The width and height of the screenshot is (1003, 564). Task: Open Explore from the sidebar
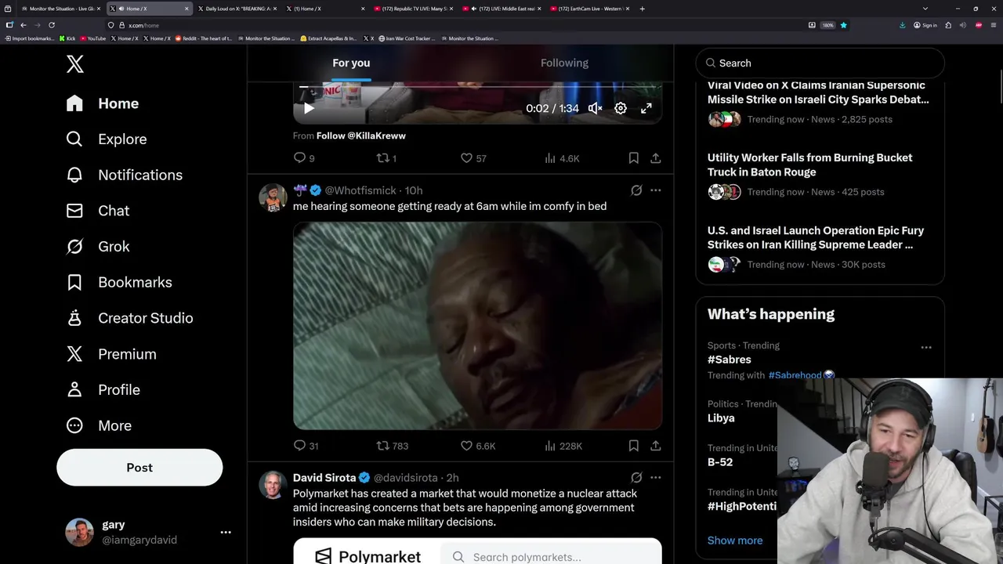click(x=106, y=139)
